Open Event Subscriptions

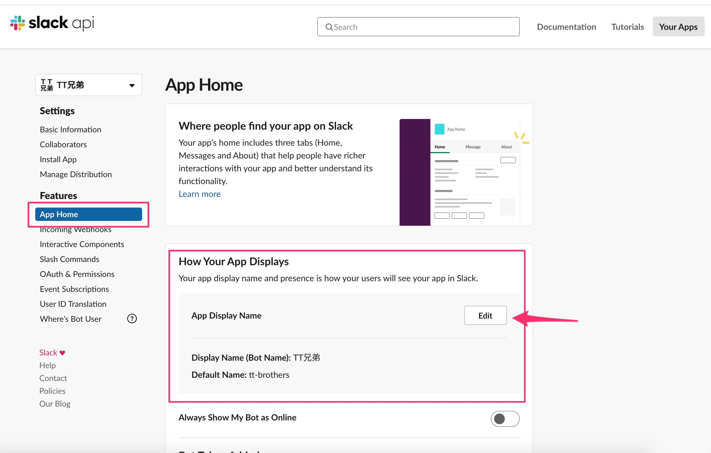point(75,289)
